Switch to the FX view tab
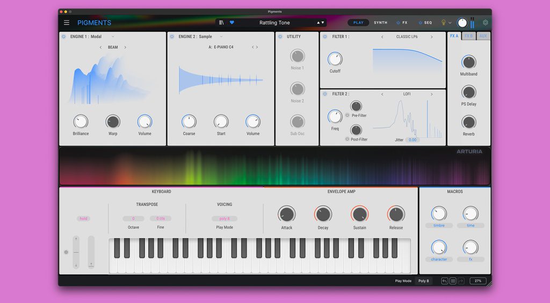The width and height of the screenshot is (550, 303). [405, 23]
